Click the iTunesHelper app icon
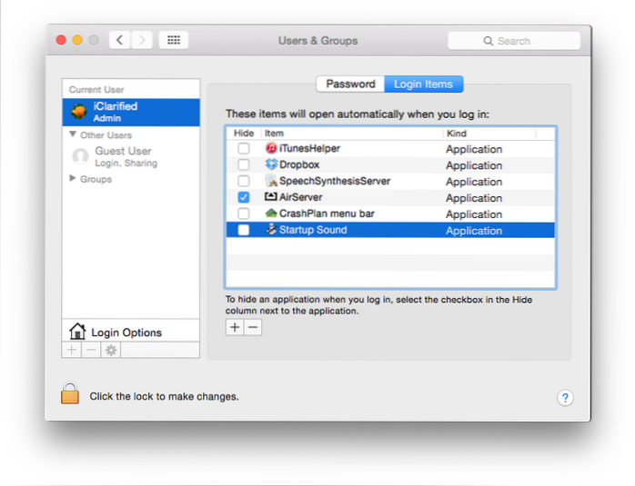Viewport: 635px width, 486px height. [270, 148]
